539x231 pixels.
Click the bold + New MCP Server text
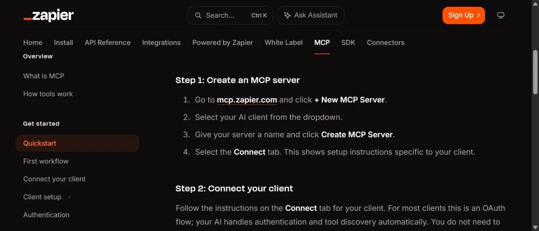click(349, 100)
